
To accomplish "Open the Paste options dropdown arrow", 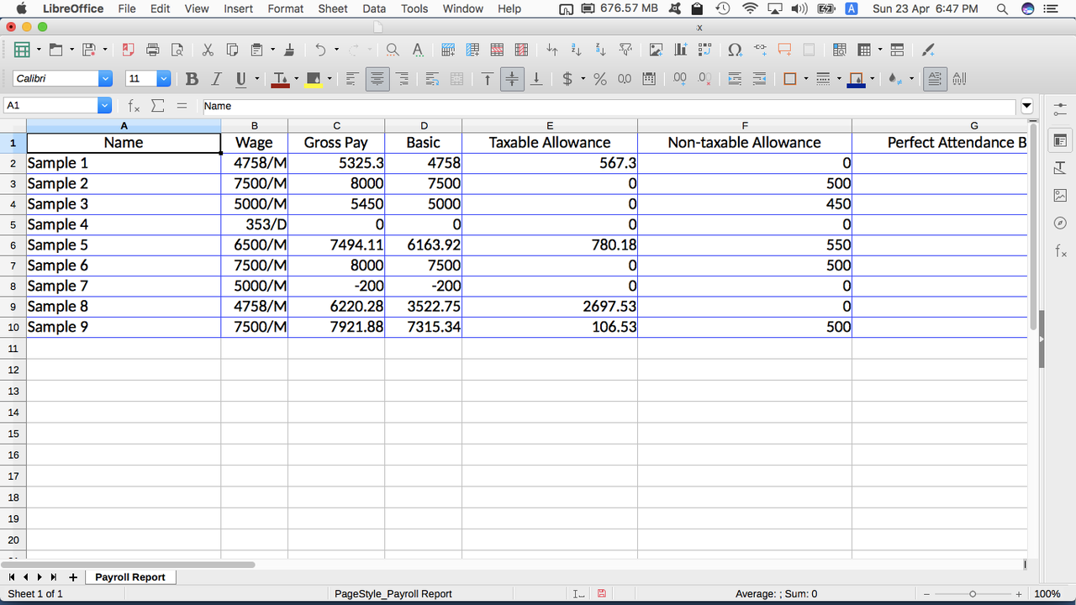I will click(272, 50).
